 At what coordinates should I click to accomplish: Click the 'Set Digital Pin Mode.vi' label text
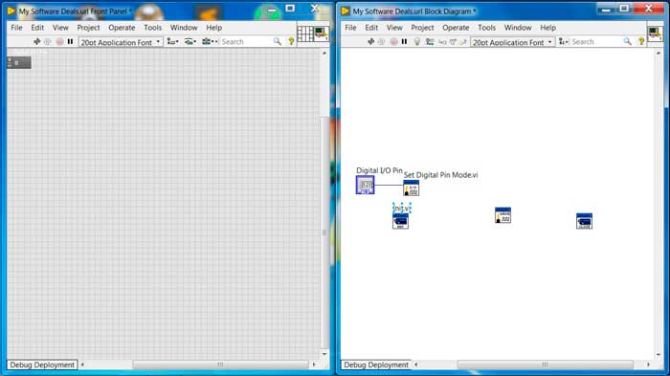(441, 175)
